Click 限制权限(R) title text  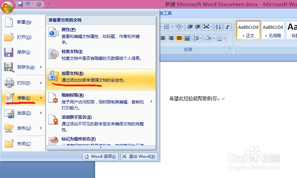[73, 95]
